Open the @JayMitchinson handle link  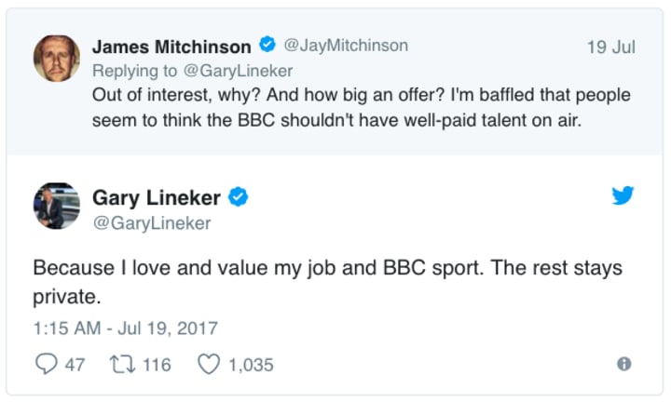tap(345, 46)
